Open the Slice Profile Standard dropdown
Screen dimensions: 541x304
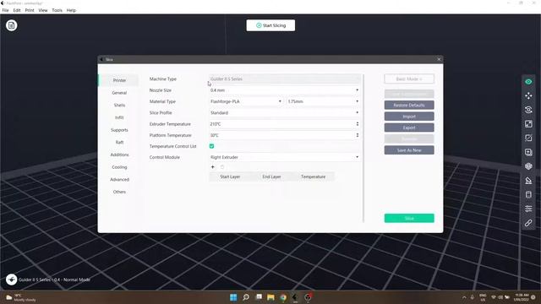285,112
